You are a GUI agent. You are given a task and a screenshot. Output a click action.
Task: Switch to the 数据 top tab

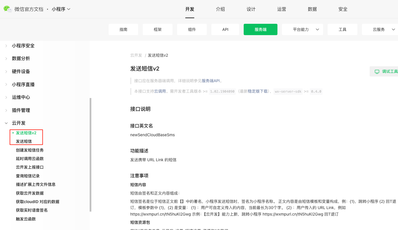pyautogui.click(x=312, y=9)
